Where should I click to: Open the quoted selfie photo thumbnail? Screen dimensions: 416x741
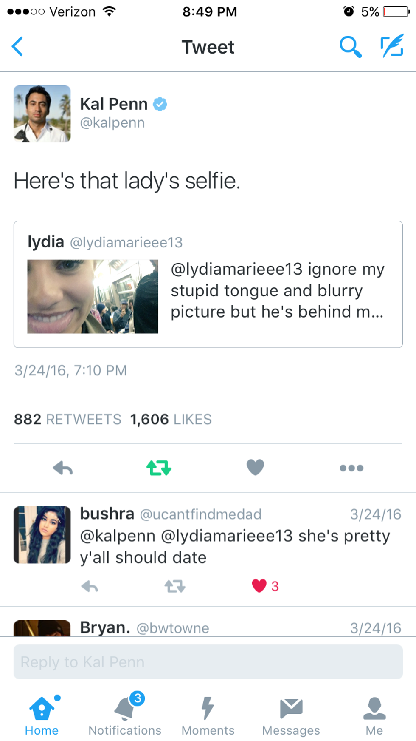coord(93,296)
